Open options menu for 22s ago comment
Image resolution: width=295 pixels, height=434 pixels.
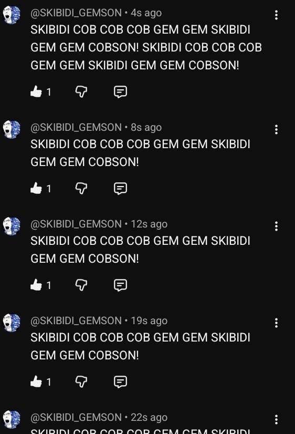point(276,419)
